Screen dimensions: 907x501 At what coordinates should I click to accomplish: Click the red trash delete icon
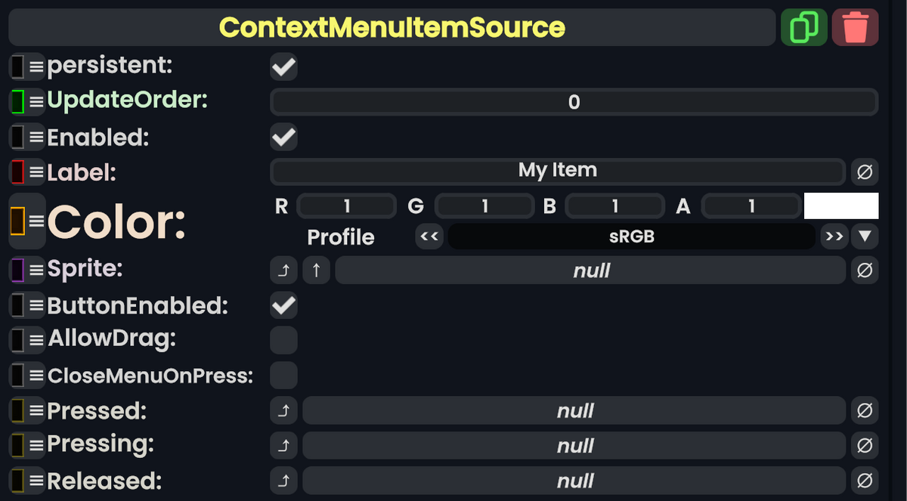pyautogui.click(x=855, y=26)
